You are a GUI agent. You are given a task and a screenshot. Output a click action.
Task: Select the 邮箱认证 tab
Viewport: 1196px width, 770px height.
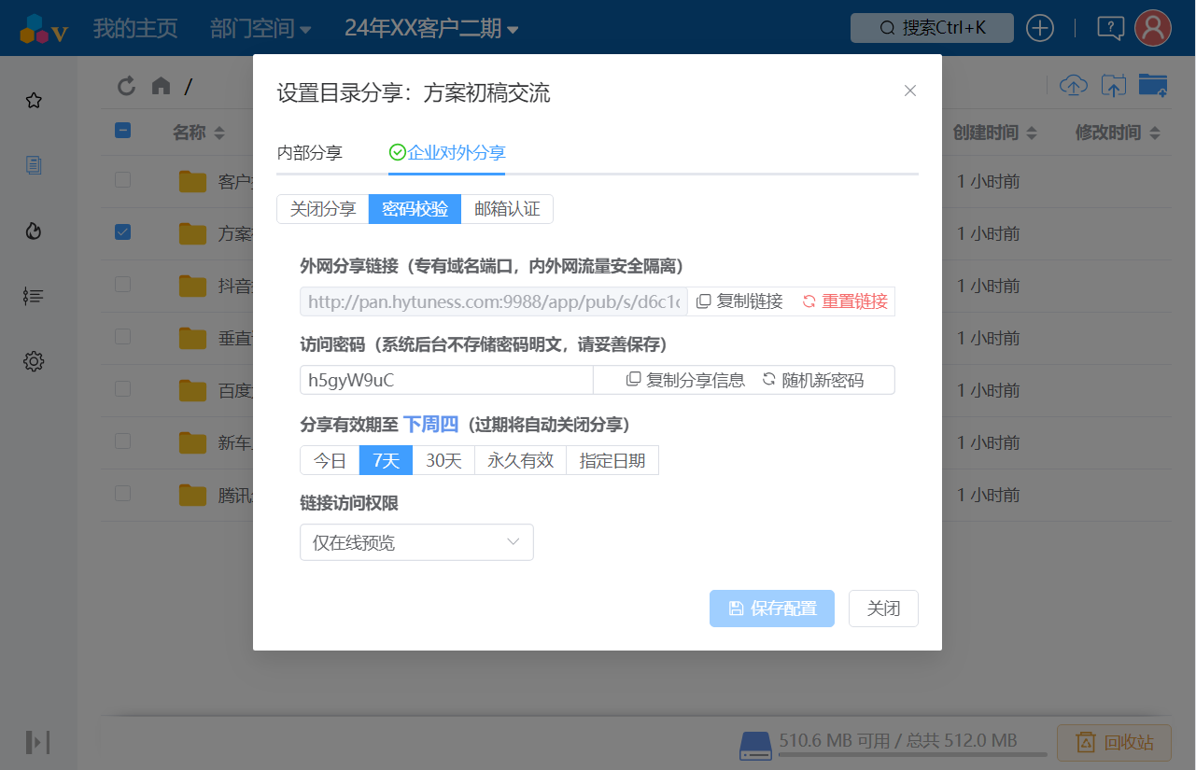click(x=507, y=209)
